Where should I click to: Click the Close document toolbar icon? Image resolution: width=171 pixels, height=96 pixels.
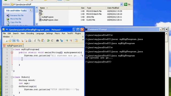point(22,41)
